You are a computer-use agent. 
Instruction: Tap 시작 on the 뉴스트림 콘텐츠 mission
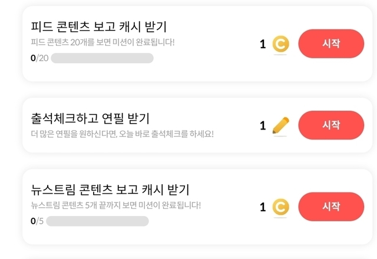click(331, 206)
